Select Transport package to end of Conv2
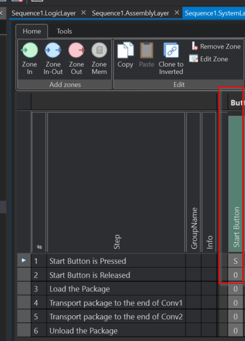 (116, 317)
